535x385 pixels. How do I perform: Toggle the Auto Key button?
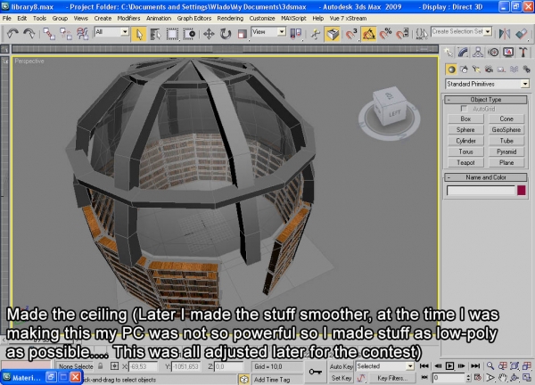click(x=341, y=366)
